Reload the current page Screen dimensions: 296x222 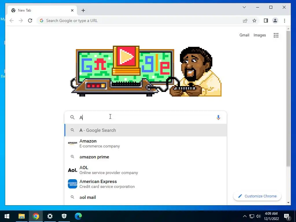(30, 21)
